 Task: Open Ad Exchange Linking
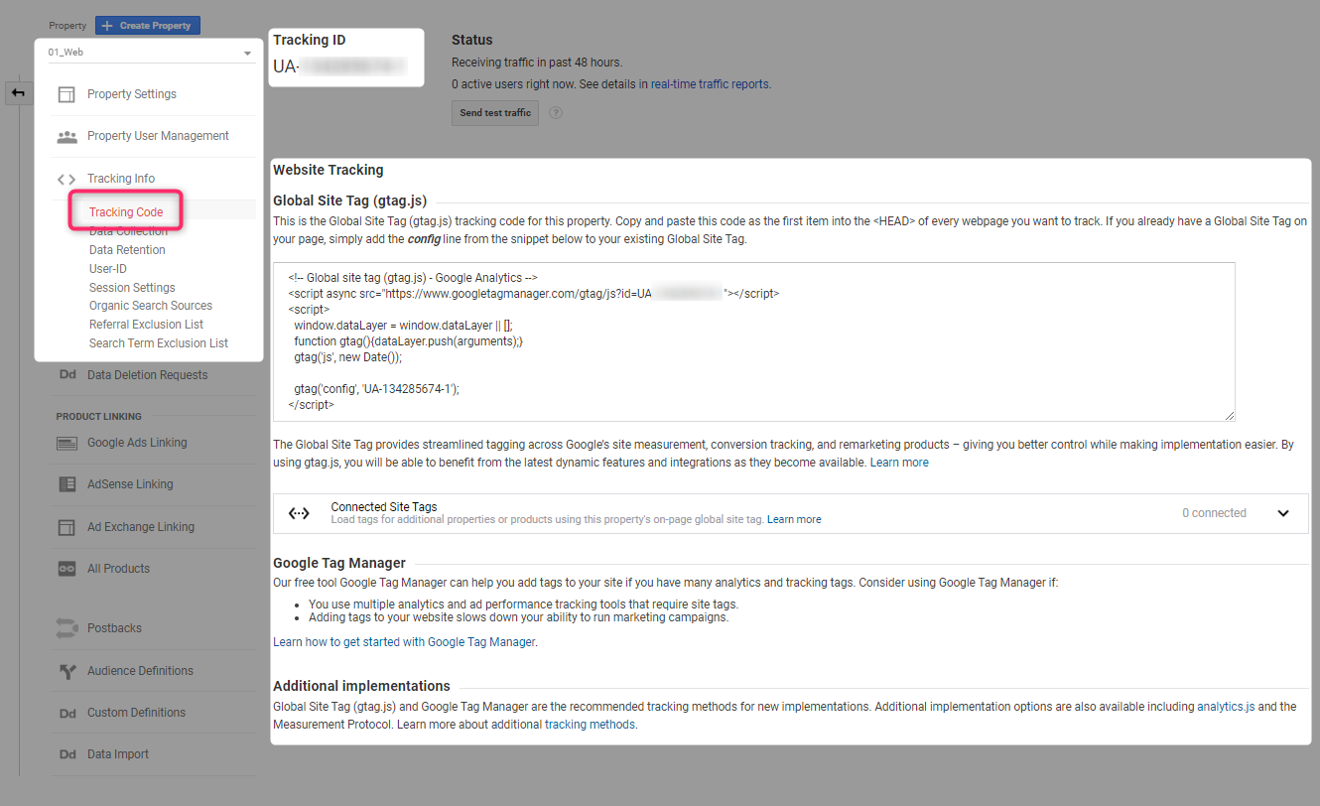click(141, 527)
